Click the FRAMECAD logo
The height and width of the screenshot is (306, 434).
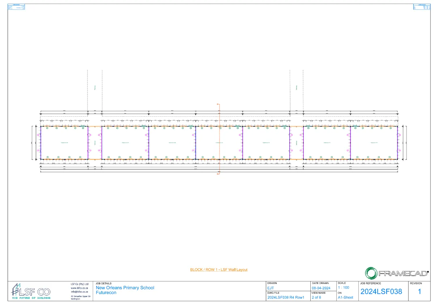[397, 273]
